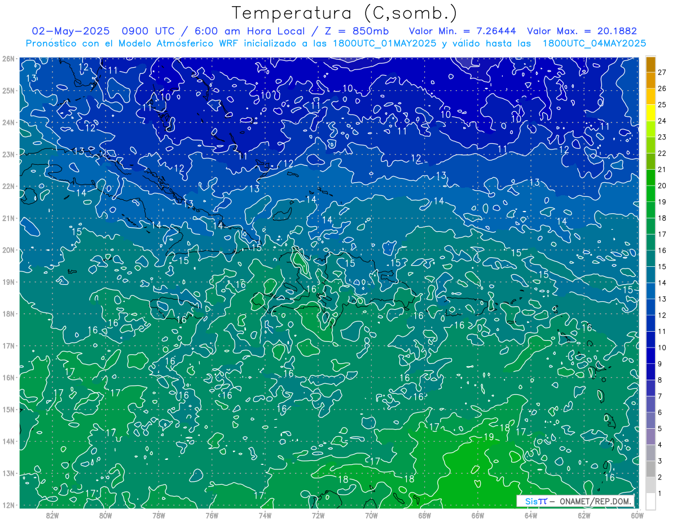Viewport: 677px width, 523px height.
Task: Click the "20N" latitude axis label
Action: coord(8,250)
